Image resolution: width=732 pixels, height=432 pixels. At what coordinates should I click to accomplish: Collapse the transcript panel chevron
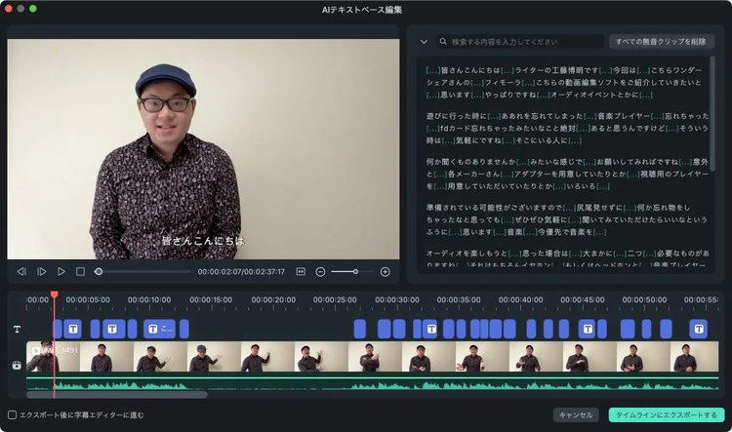424,42
